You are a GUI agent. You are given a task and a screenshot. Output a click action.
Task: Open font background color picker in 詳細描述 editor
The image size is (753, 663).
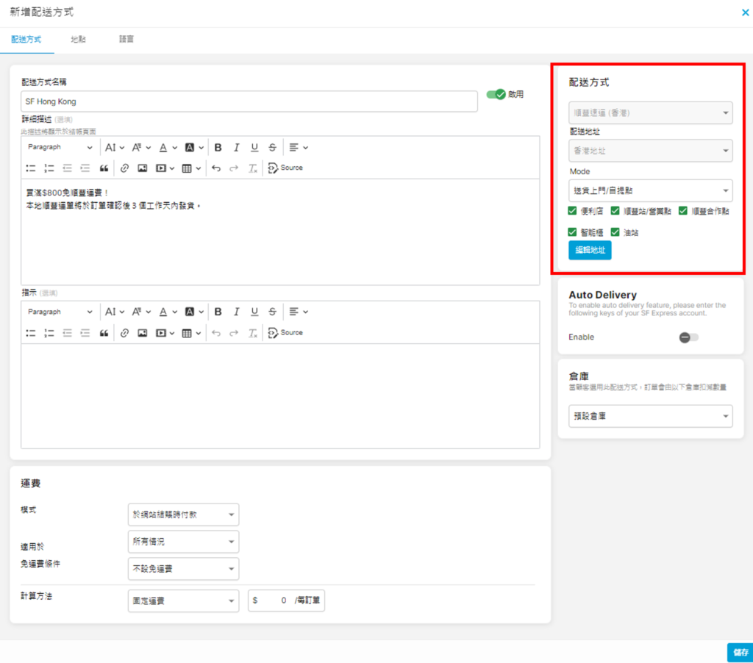point(194,147)
